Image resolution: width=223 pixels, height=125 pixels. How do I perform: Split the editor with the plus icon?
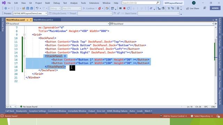(x=216, y=24)
